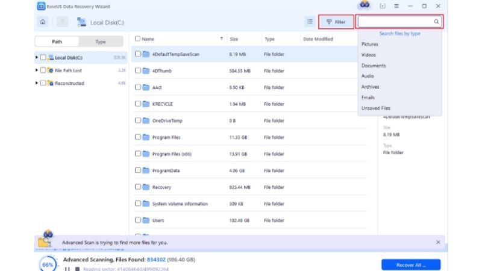This screenshot has width=482, height=271.
Task: Select the System Volume Information folder name
Action: (x=180, y=204)
